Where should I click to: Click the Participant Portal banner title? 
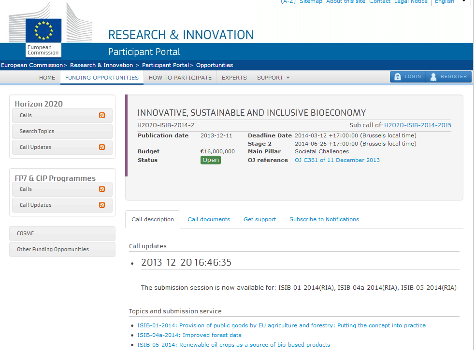click(144, 52)
